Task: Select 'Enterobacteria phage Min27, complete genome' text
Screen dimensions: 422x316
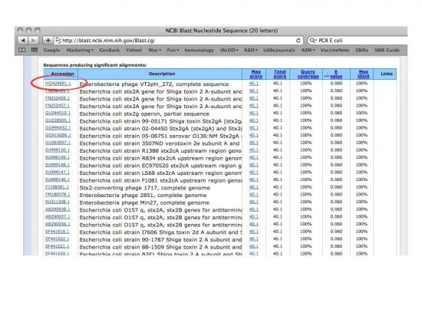Action: [144, 202]
